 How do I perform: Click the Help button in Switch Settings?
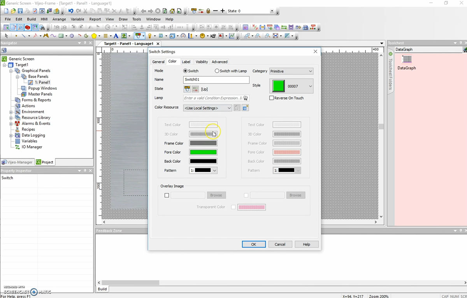point(307,244)
